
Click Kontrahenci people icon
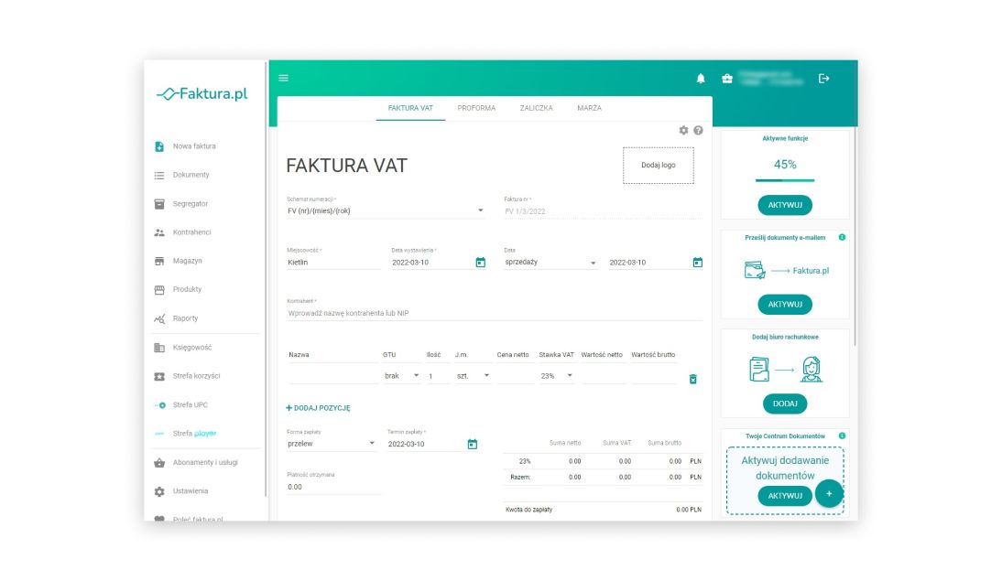coord(159,232)
